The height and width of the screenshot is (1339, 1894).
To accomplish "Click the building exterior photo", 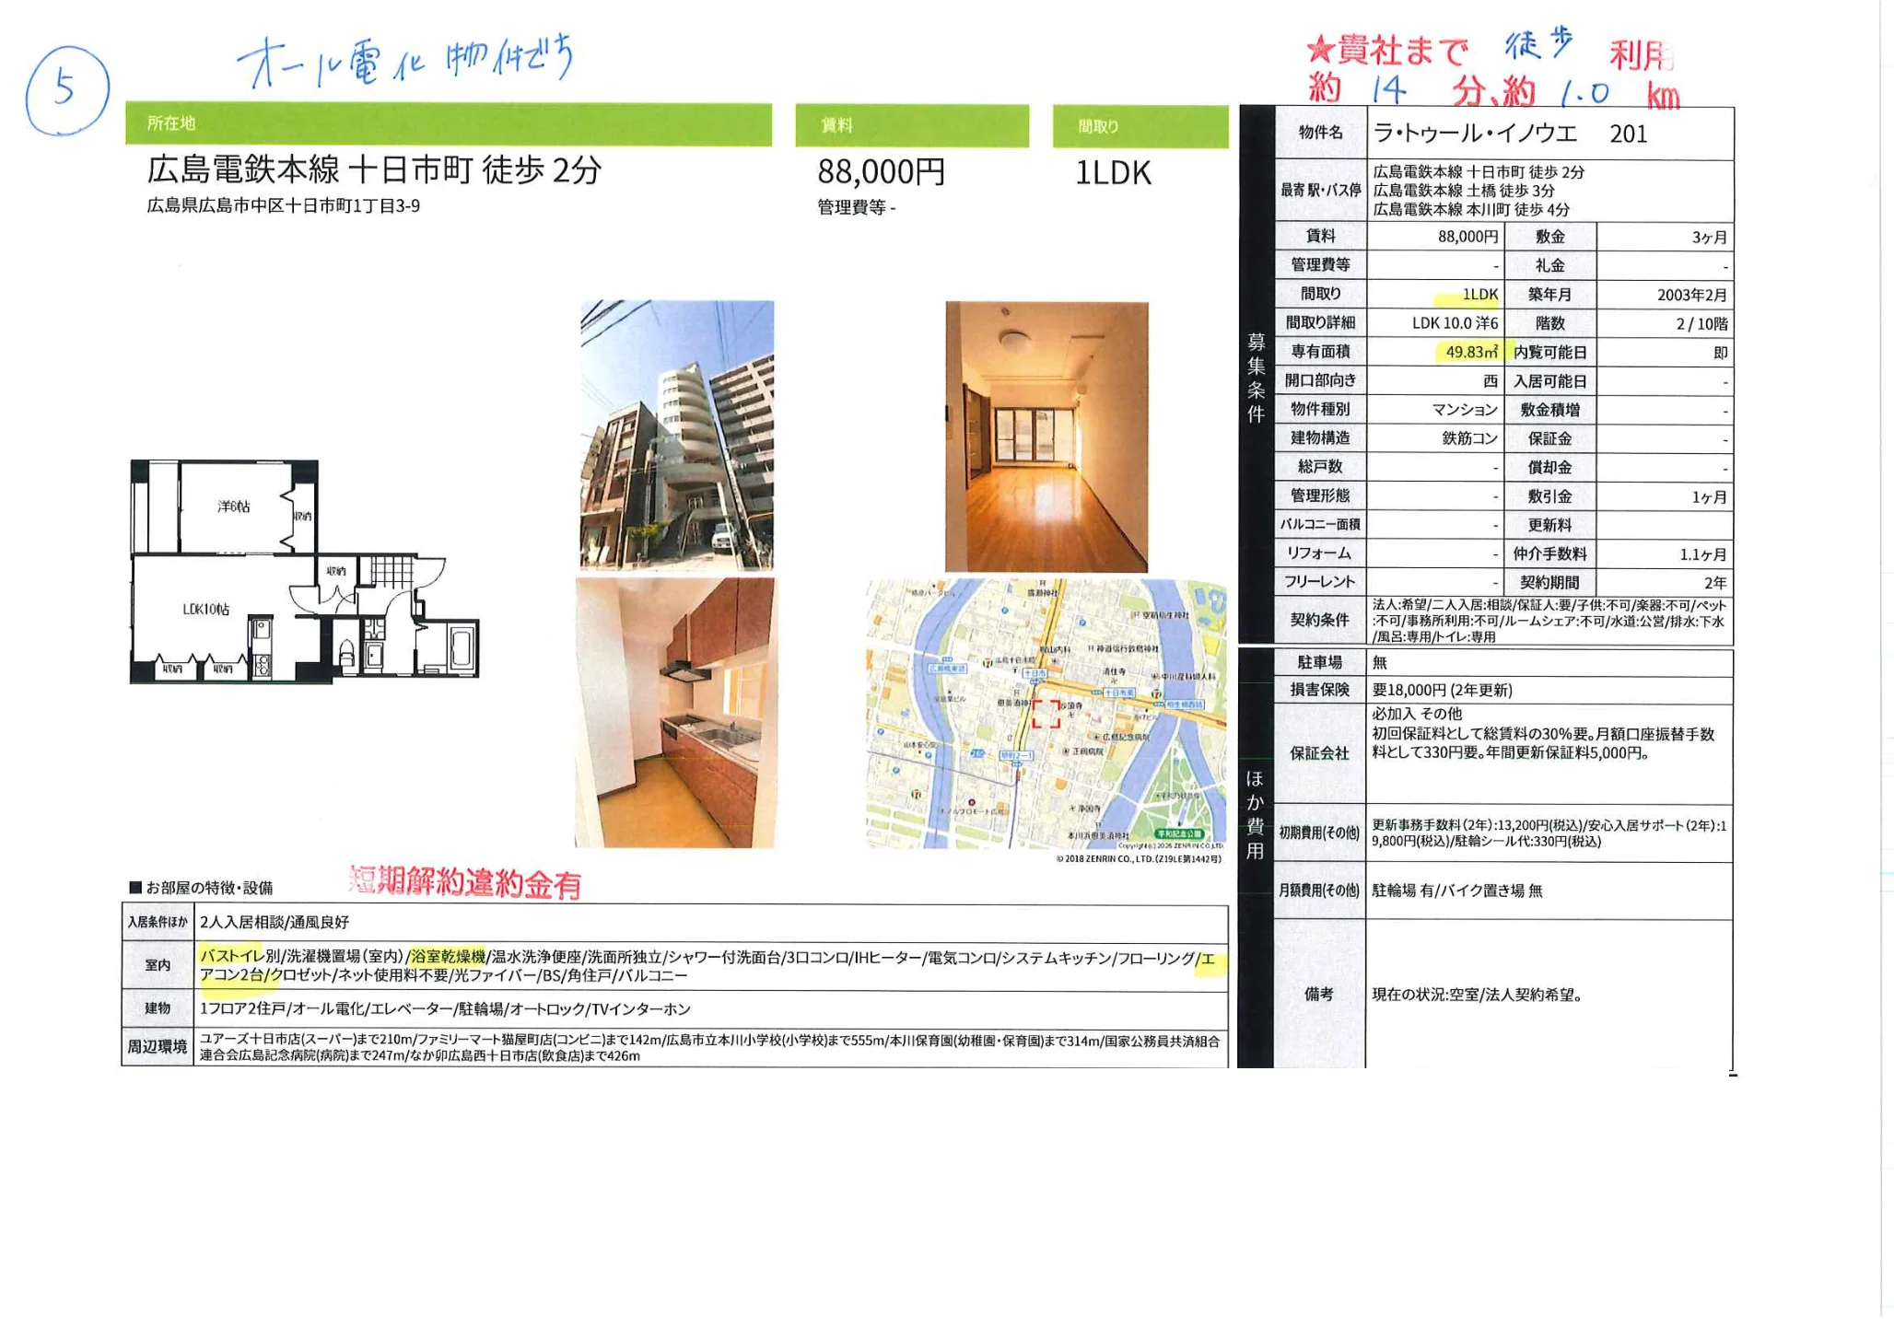I will click(x=677, y=436).
